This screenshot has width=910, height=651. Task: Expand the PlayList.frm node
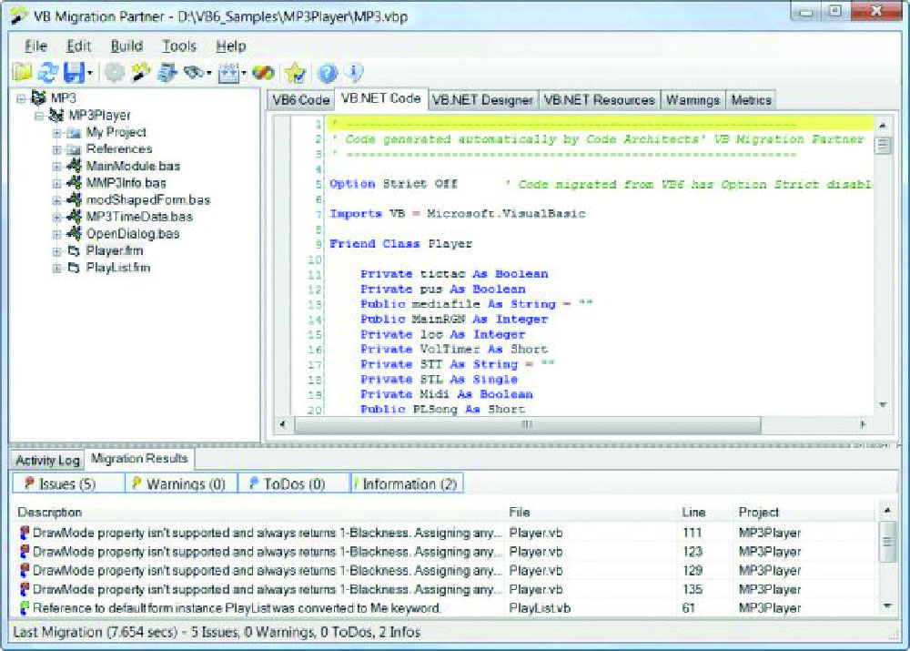pyautogui.click(x=56, y=269)
